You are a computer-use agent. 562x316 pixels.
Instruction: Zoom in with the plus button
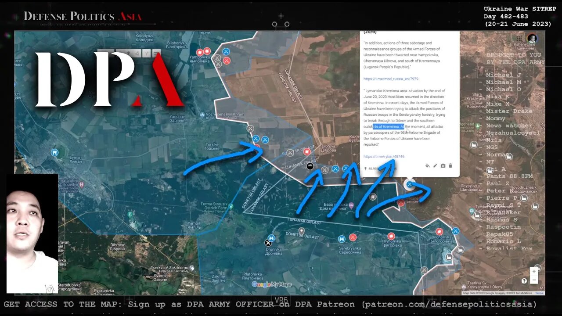[534, 271]
